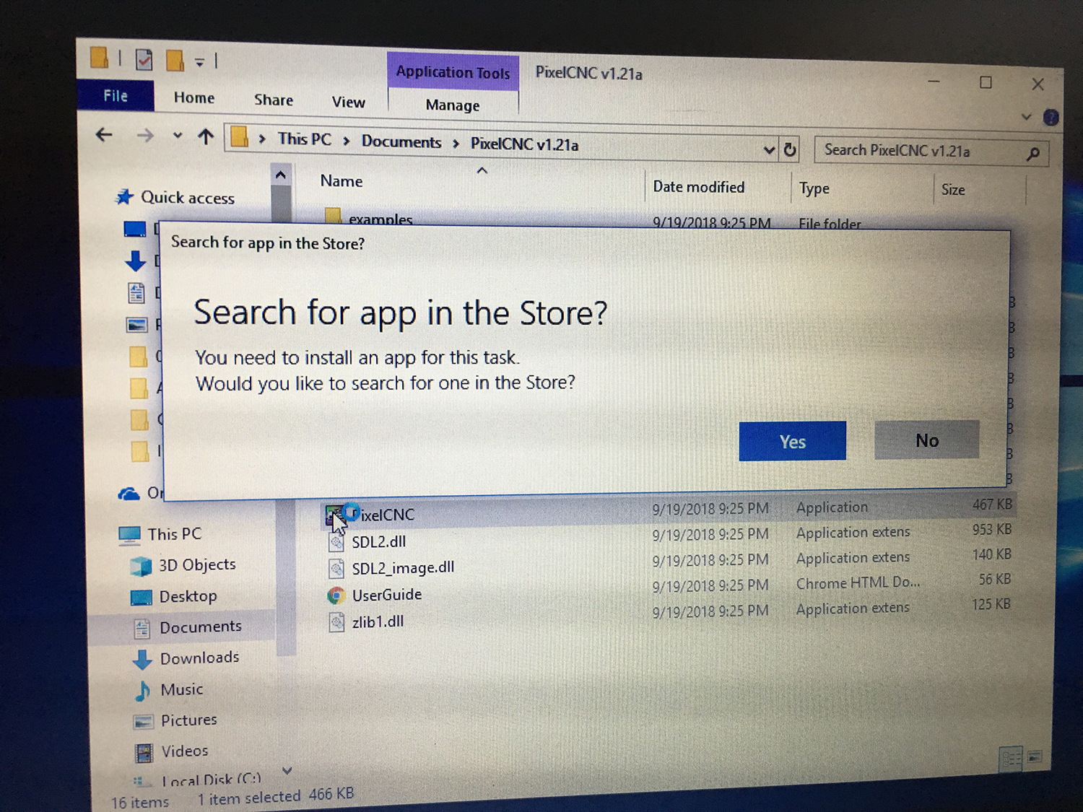Click the Documents breadcrumb in address bar
This screenshot has height=812, width=1083.
click(401, 141)
